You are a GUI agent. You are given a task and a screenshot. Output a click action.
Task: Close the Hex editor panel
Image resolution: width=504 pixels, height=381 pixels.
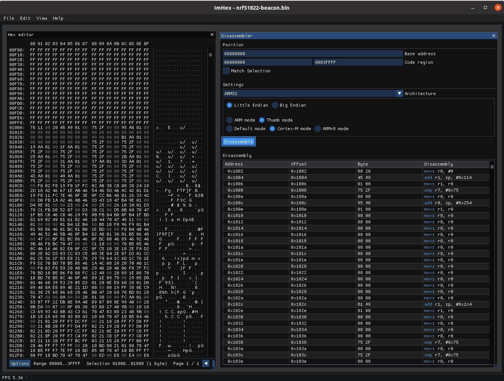pos(212,35)
